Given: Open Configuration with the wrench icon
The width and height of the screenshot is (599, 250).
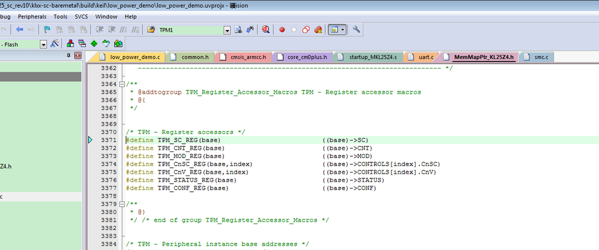Looking at the screenshot, I should tap(357, 29).
